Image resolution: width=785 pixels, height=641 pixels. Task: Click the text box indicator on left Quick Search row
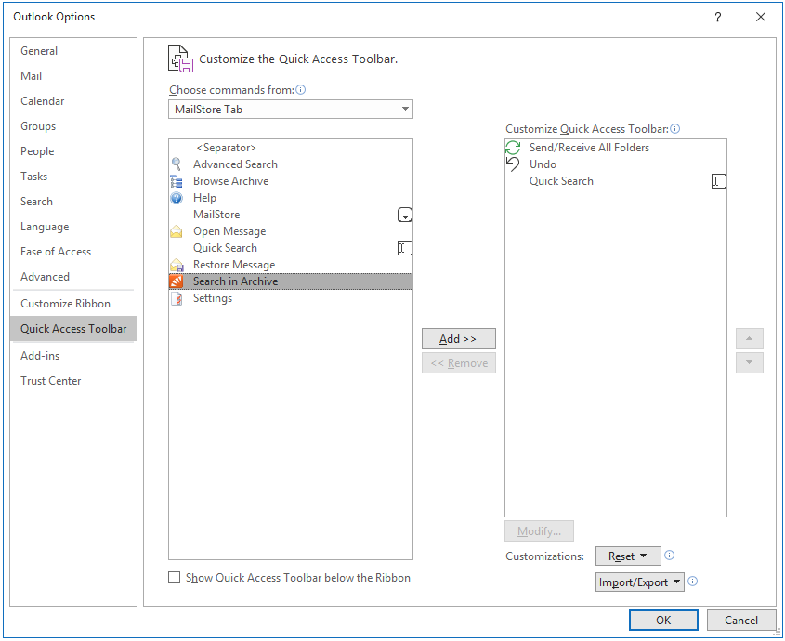[404, 248]
